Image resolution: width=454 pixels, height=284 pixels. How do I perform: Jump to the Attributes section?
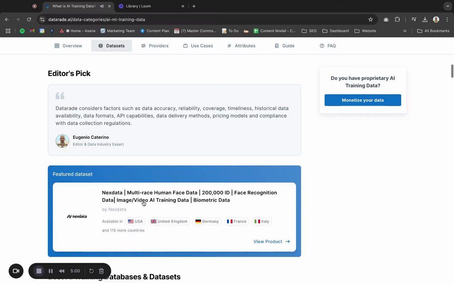(241, 46)
